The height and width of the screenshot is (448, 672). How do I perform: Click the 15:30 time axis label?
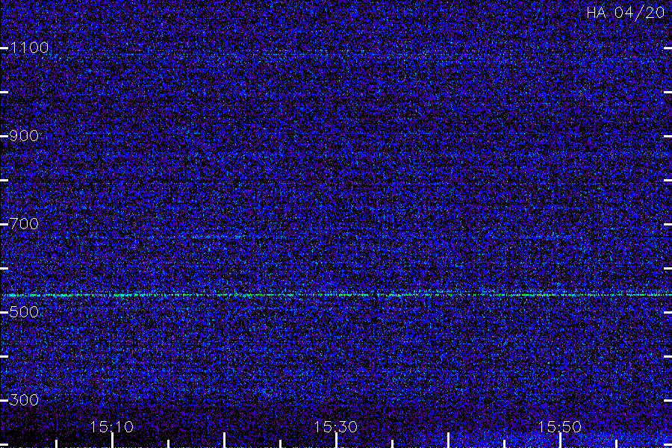click(335, 426)
